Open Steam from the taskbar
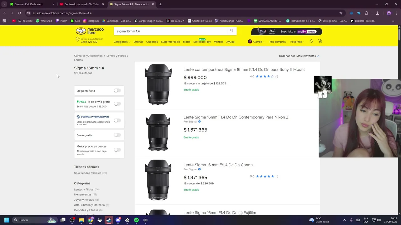 (x=109, y=220)
